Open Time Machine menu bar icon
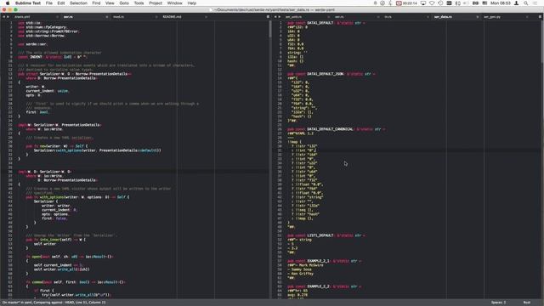 pos(440,3)
